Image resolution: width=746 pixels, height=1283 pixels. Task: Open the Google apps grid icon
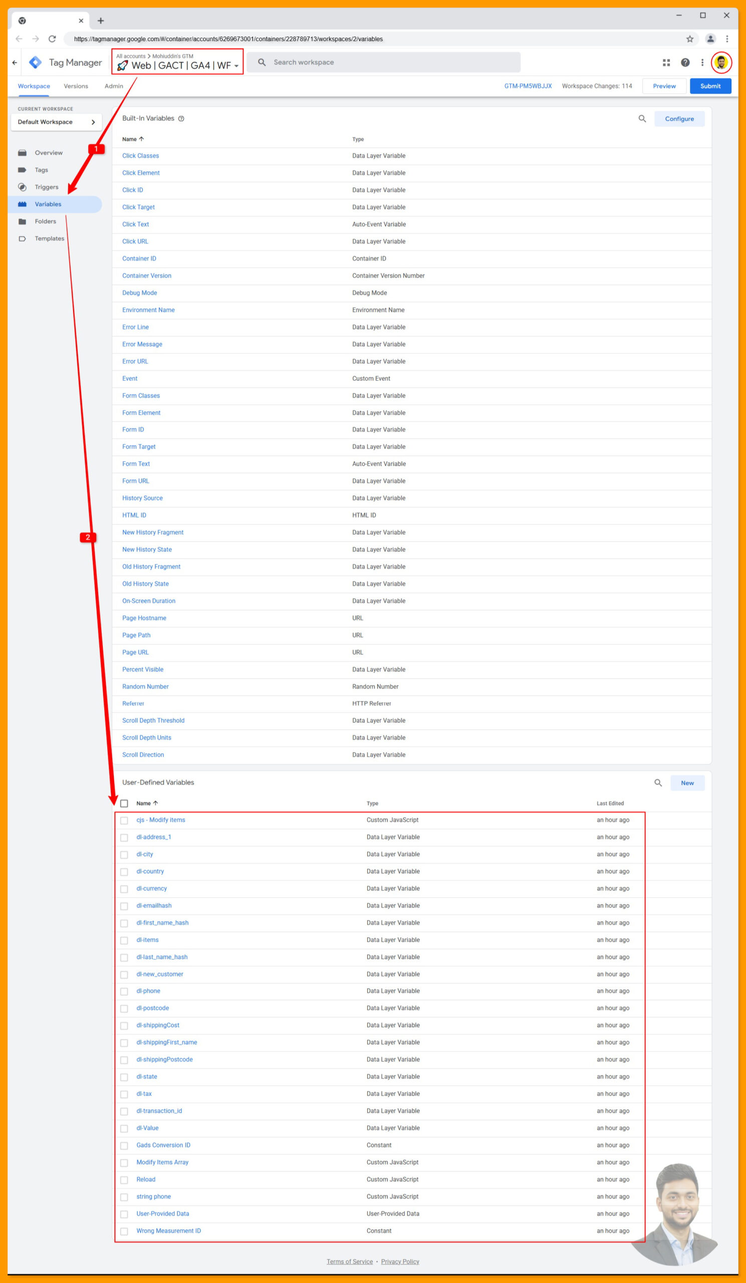click(x=666, y=63)
